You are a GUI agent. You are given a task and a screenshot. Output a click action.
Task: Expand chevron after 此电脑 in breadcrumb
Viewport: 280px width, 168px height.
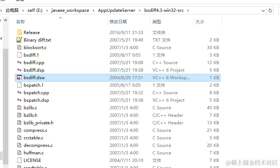pos(23,10)
